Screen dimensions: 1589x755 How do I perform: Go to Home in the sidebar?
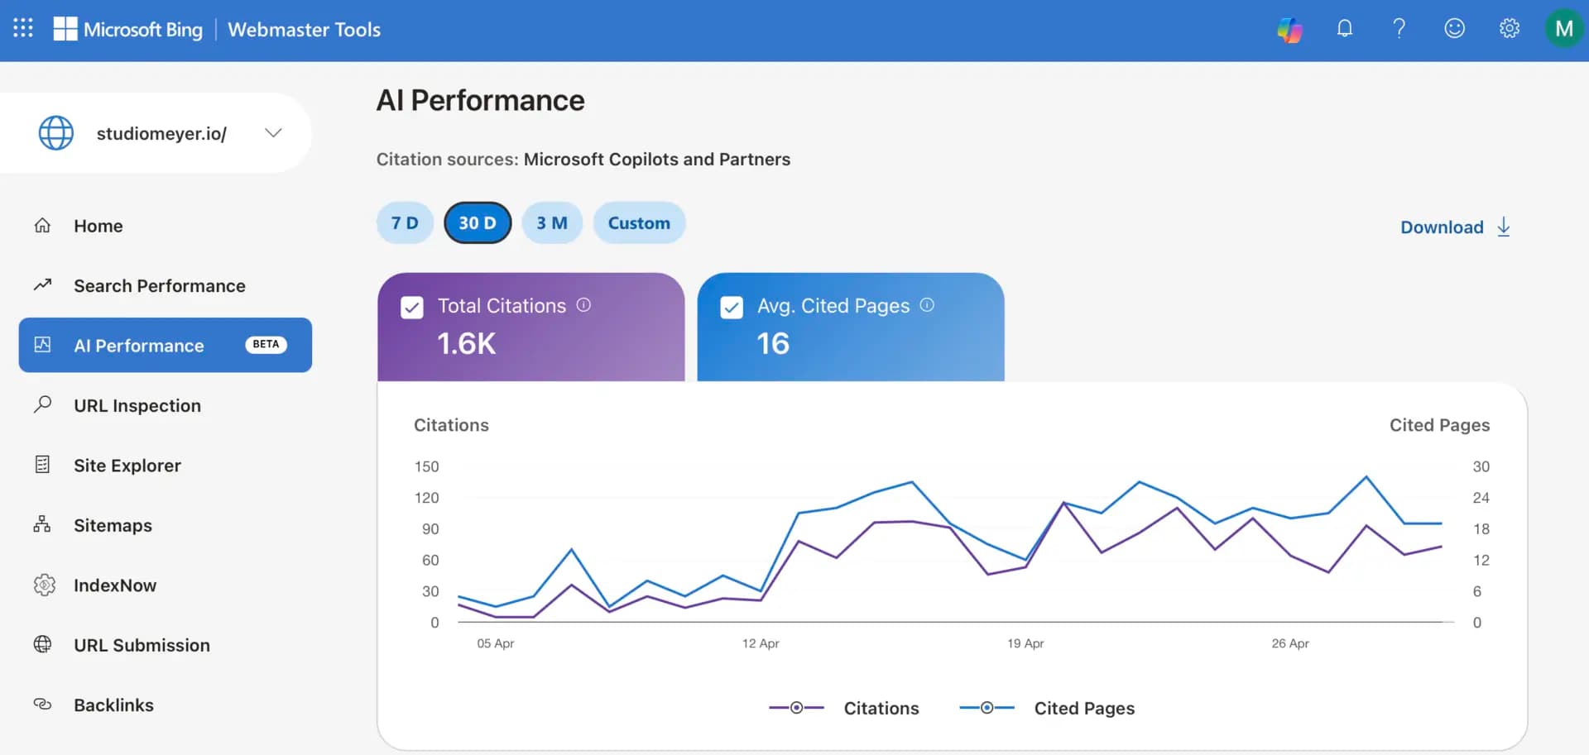point(166,226)
